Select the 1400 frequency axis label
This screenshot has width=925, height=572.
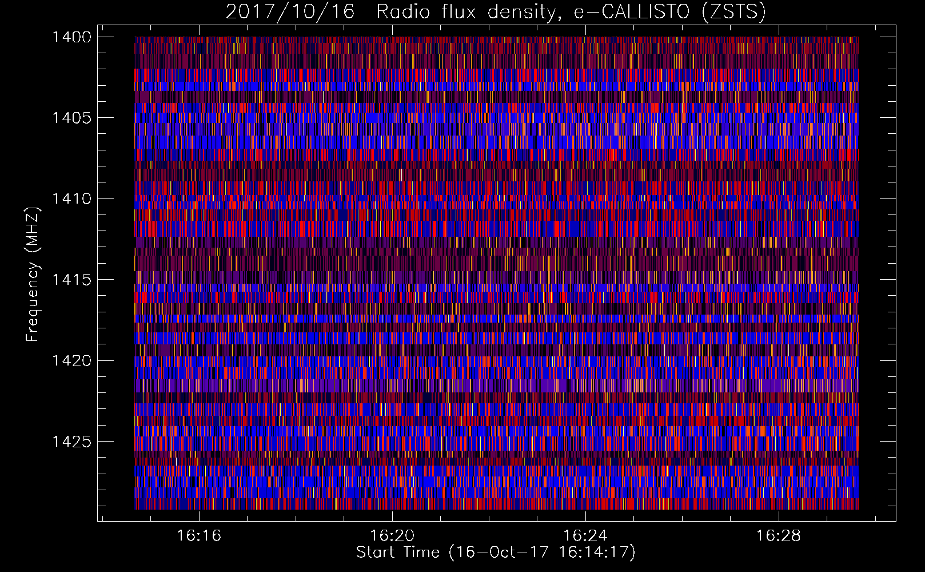(x=71, y=37)
